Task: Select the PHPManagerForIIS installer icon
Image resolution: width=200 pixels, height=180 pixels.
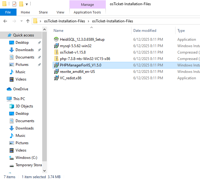Action: coord(56,65)
